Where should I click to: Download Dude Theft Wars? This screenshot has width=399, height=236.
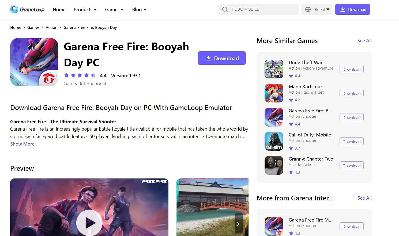351,69
